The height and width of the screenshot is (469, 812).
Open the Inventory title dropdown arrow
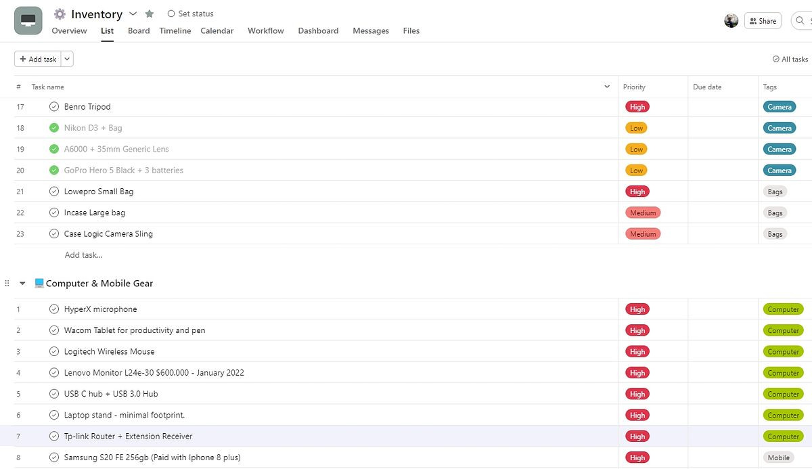click(133, 14)
